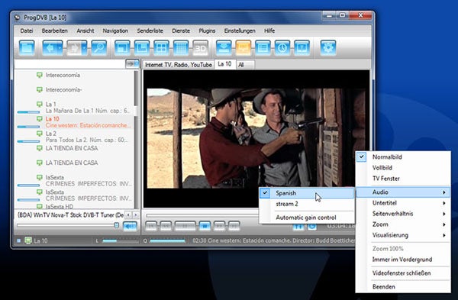Click TV icon next to La 2

click(x=40, y=133)
